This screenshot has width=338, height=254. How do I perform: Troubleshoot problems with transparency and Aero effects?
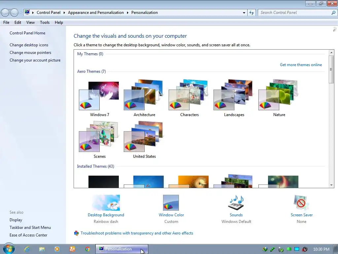137,233
